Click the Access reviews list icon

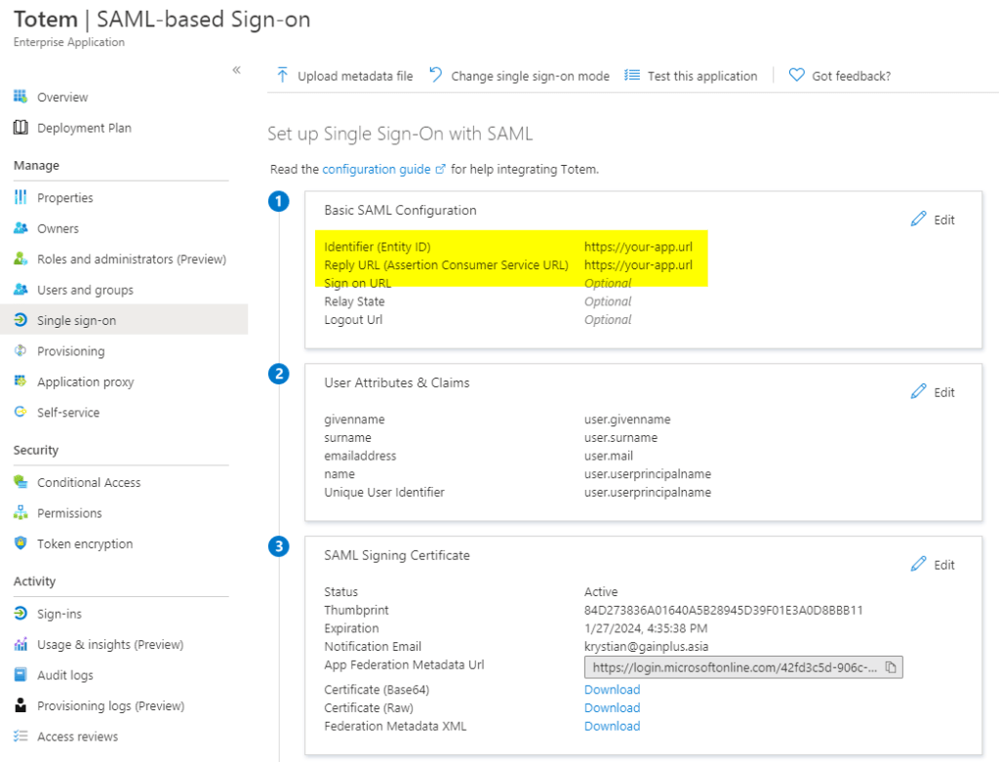pos(20,736)
